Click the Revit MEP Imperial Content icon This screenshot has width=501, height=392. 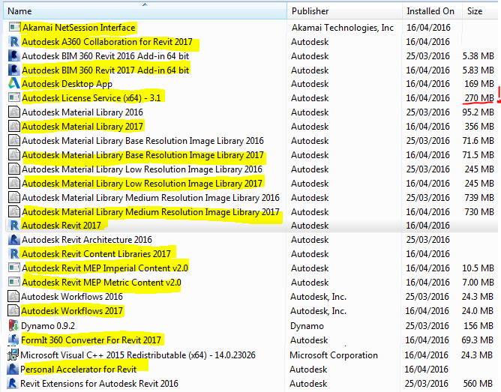(14, 268)
